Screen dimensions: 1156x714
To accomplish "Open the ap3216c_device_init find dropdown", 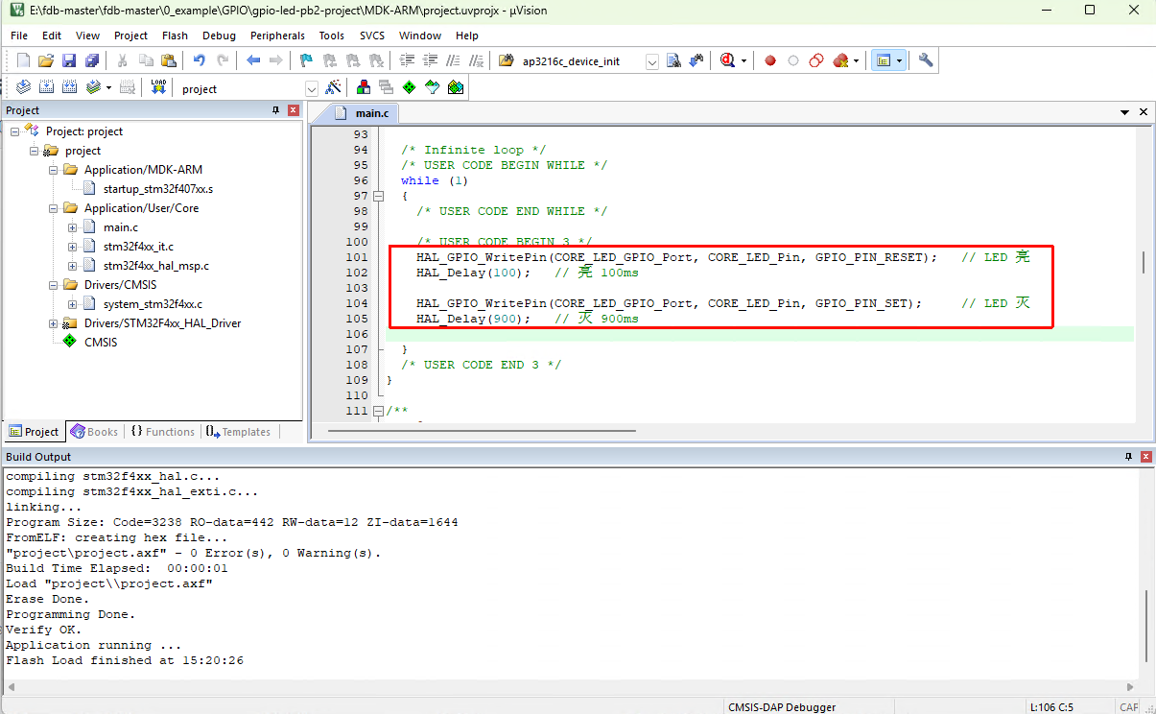I will pyautogui.click(x=652, y=61).
